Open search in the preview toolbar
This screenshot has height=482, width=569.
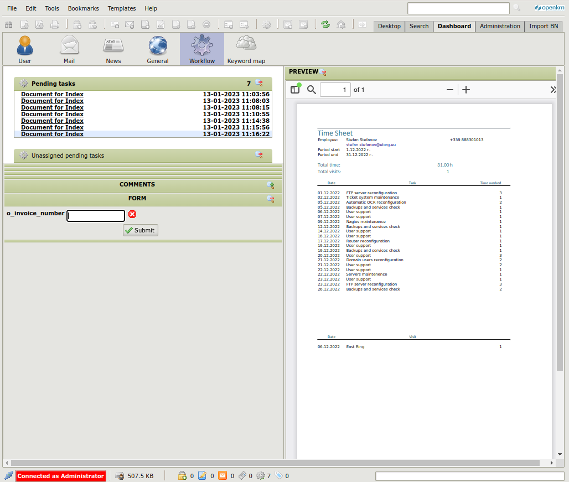pos(311,89)
